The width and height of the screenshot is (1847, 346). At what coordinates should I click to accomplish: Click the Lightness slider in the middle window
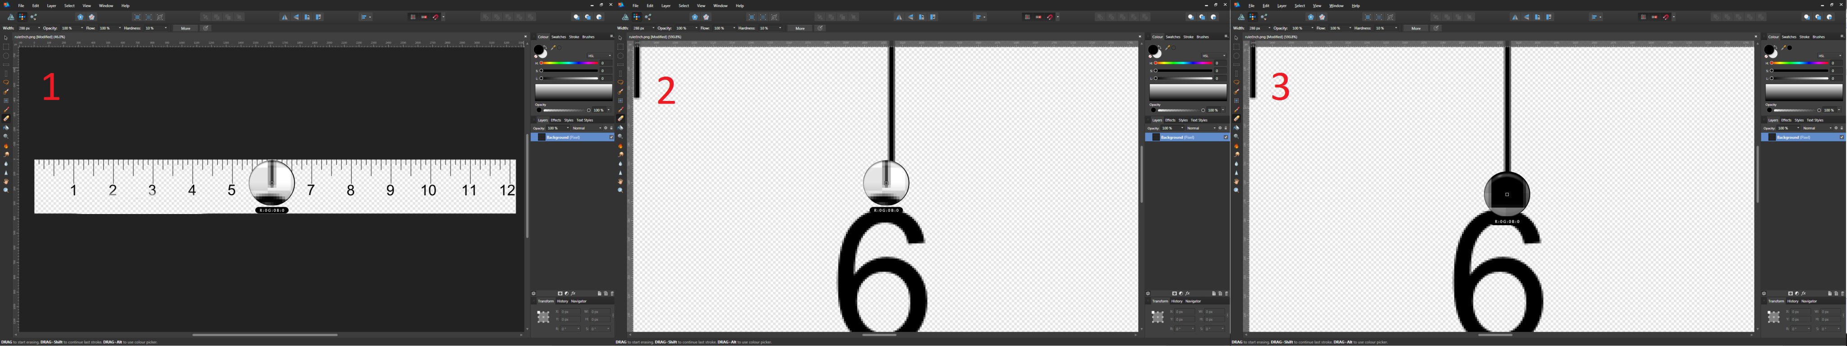coord(1184,78)
